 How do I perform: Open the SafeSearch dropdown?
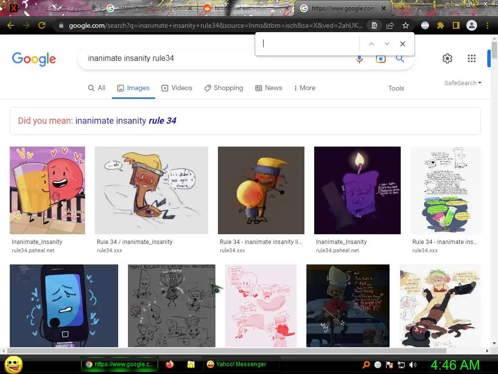(463, 83)
